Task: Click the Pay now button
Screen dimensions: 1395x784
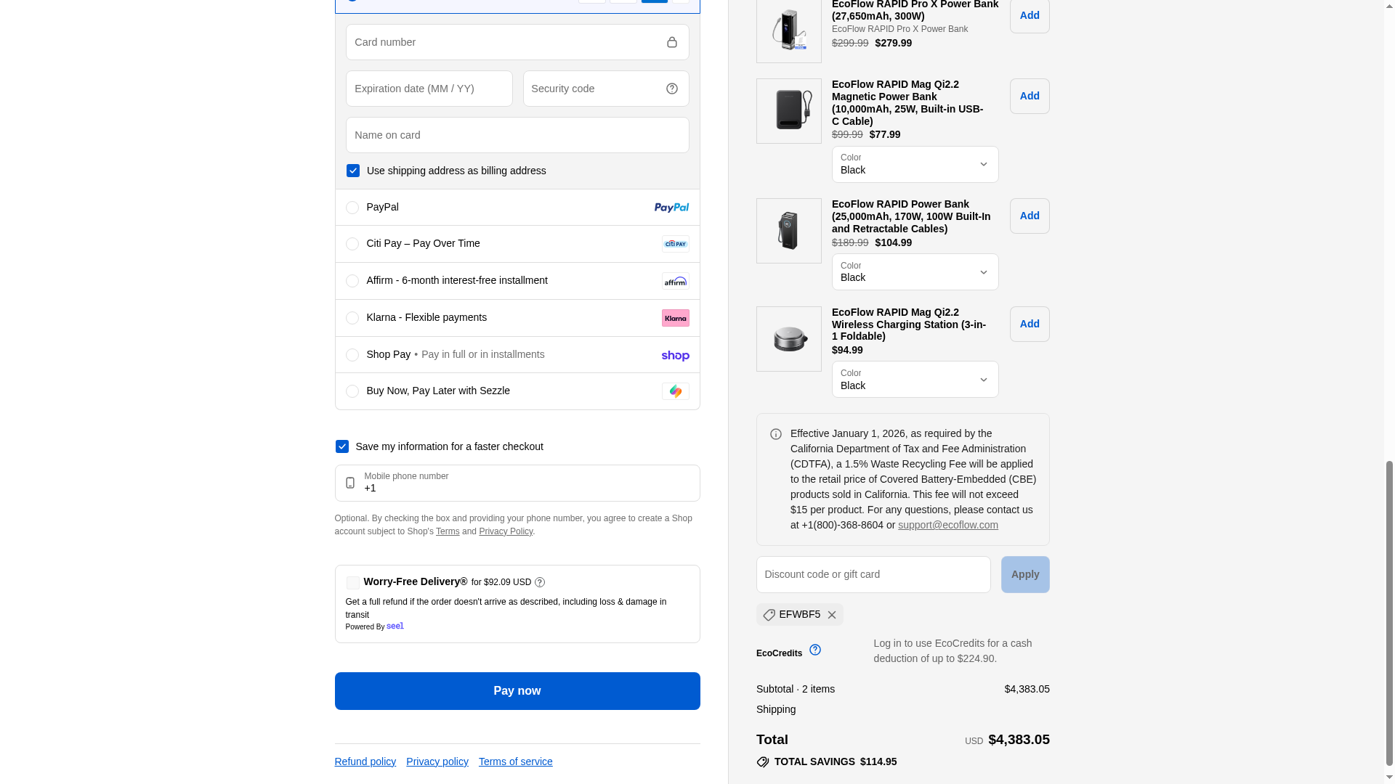Action: coord(517,691)
